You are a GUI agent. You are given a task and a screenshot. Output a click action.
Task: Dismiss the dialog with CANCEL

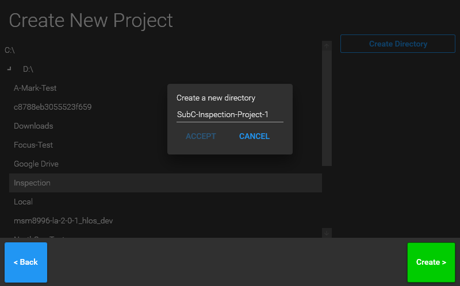tap(254, 136)
